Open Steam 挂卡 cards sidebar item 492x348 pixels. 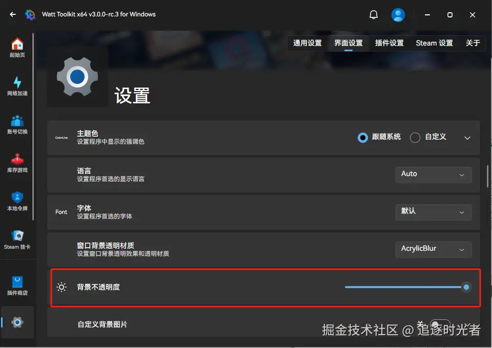point(17,240)
